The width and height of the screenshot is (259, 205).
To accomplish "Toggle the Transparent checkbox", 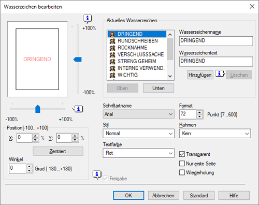I will pyautogui.click(x=182, y=154).
